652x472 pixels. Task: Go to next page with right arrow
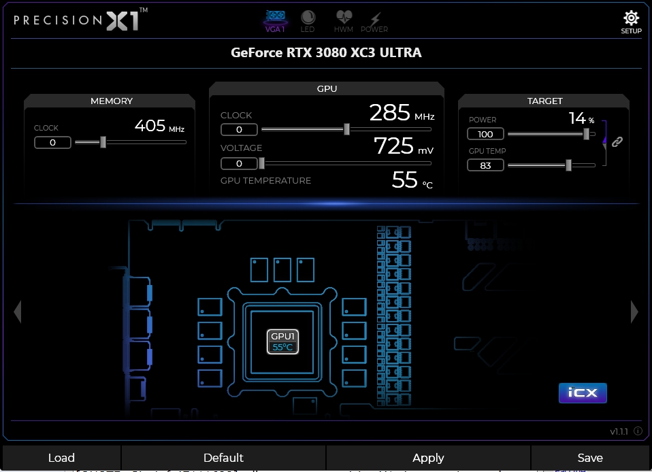pyautogui.click(x=634, y=311)
